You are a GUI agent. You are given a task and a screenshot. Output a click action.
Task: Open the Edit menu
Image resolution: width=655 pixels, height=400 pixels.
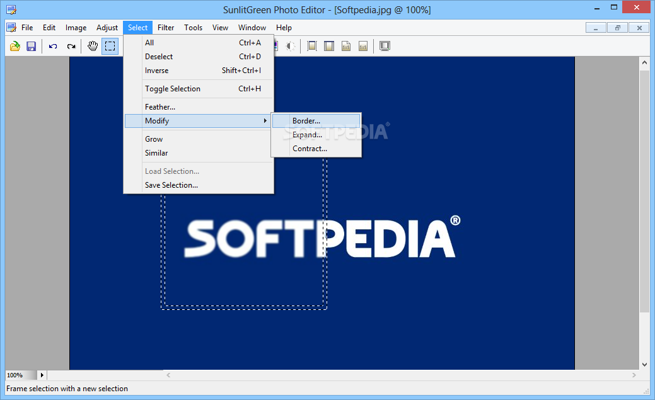coord(49,28)
